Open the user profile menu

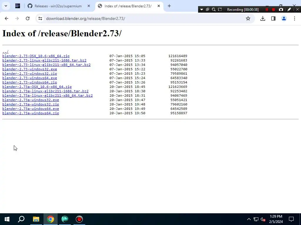point(284,18)
